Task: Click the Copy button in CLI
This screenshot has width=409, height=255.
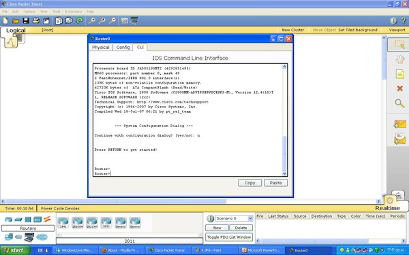Action: tap(249, 183)
